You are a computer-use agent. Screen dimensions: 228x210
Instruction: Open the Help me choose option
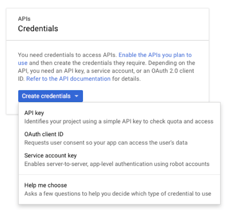pos(46,185)
